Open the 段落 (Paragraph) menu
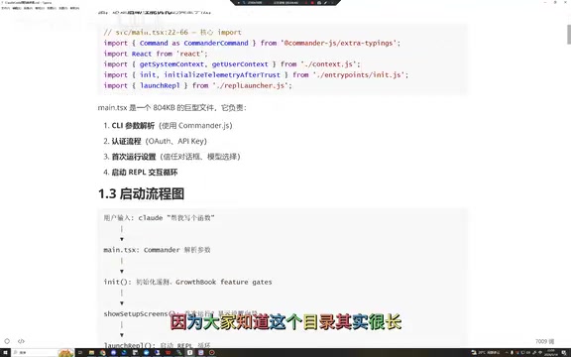The image size is (571, 357). (x=28, y=8)
